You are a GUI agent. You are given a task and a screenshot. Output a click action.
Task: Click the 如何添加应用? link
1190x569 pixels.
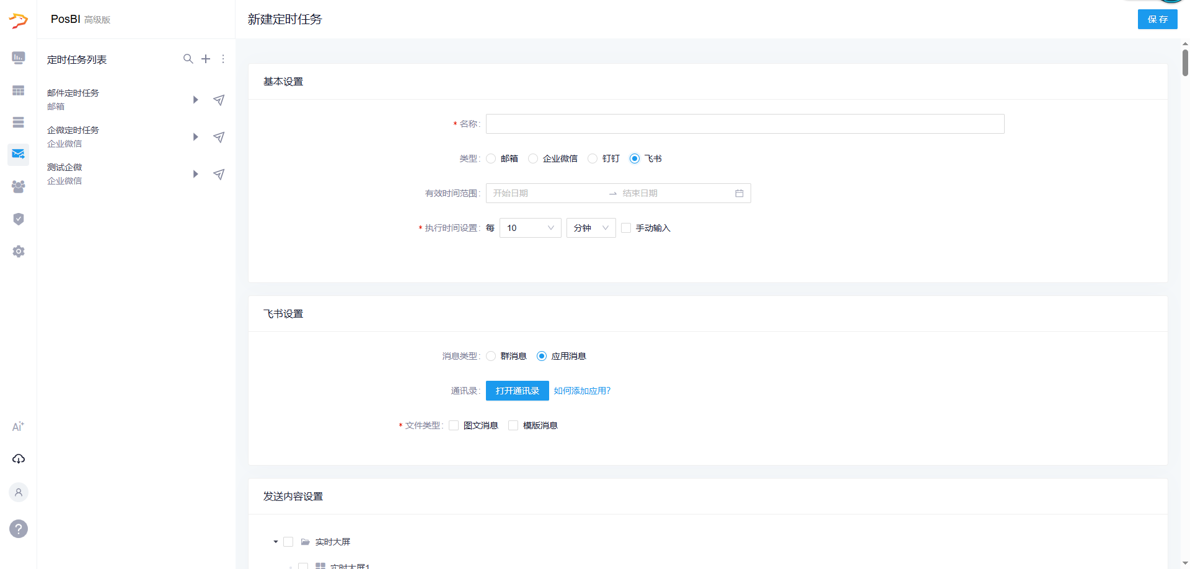[582, 391]
